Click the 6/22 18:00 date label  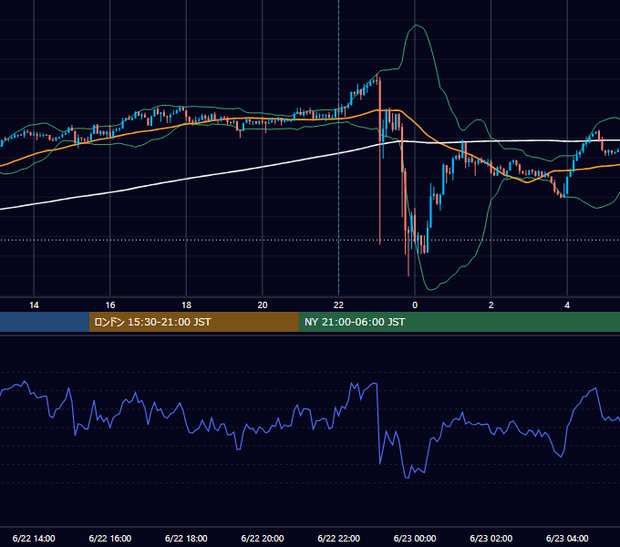click(186, 538)
